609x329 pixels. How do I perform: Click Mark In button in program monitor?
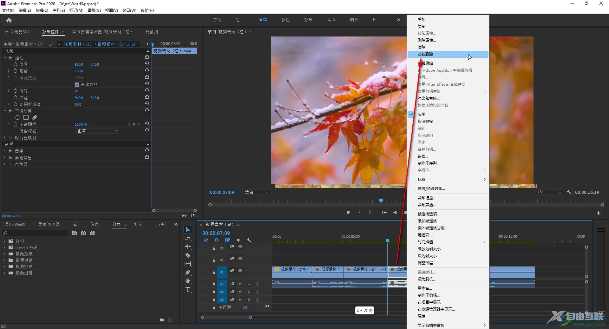360,213
